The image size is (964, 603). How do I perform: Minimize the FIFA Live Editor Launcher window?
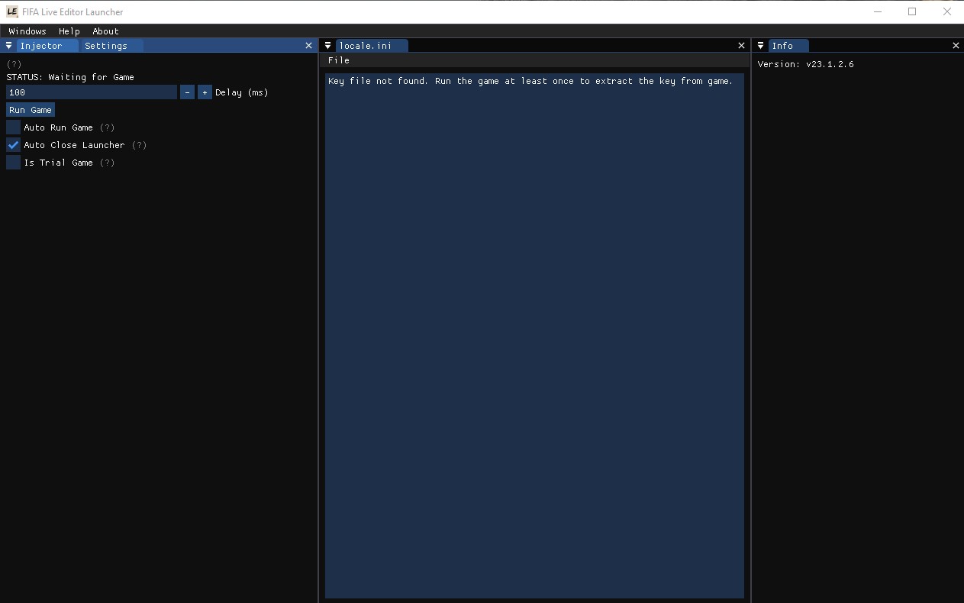877,11
